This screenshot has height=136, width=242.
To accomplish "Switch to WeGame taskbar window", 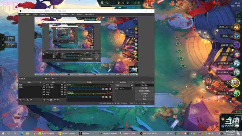I will [x=87, y=133].
